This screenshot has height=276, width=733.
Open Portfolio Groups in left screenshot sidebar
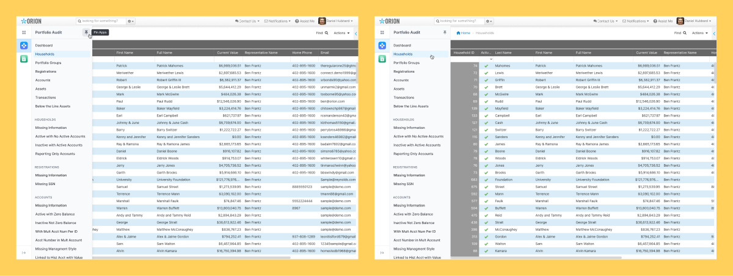click(48, 63)
